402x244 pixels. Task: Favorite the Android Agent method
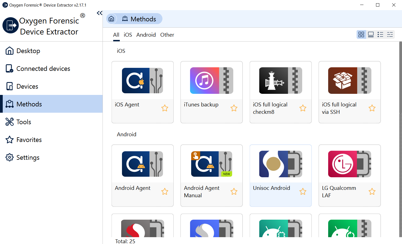165,191
